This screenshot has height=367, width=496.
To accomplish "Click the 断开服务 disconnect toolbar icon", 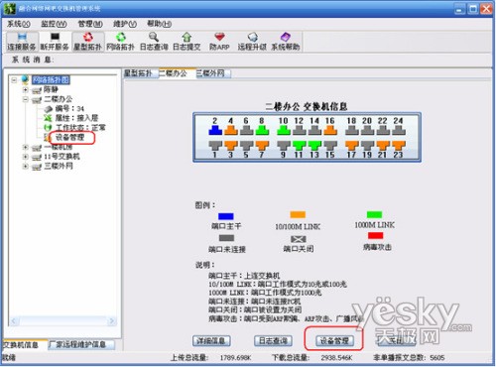I will [x=55, y=42].
